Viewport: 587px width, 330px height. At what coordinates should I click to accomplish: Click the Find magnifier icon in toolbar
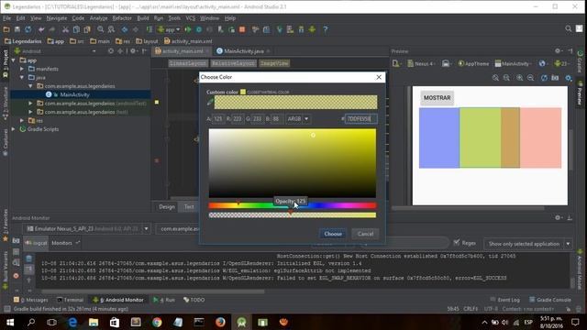tap(100, 29)
